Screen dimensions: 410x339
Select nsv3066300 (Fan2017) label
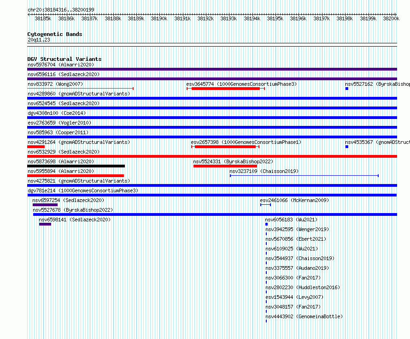pos(293,278)
